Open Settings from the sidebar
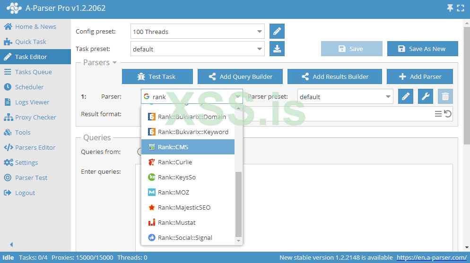The width and height of the screenshot is (470, 263). pos(35,162)
